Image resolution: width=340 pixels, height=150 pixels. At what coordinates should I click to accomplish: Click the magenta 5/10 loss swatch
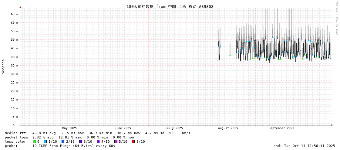[x=116, y=141]
